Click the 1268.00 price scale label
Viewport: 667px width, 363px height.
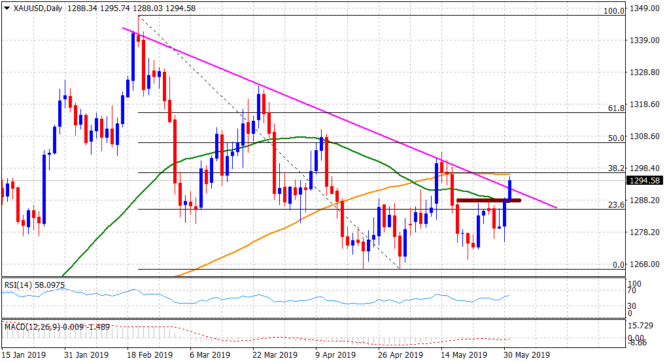click(x=643, y=264)
